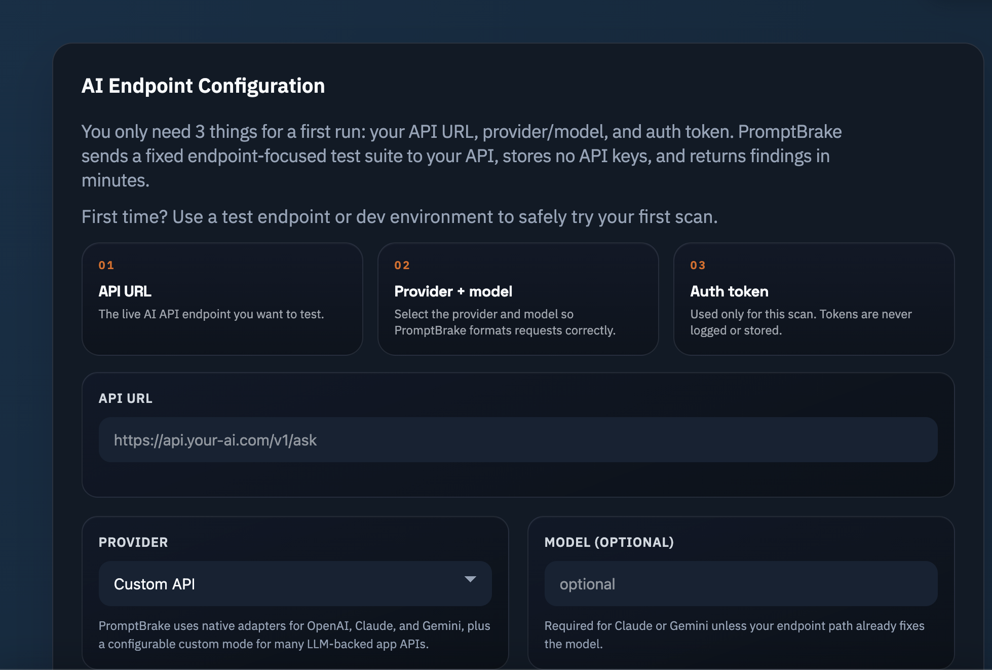Click the 01 step number
Viewport: 992px width, 670px height.
coord(106,266)
